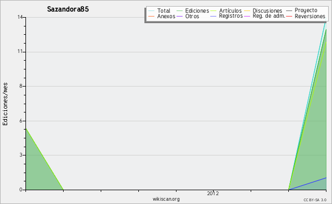This screenshot has width=332, height=204.
Task: Click the 2012 x-axis label
Action: [x=213, y=194]
